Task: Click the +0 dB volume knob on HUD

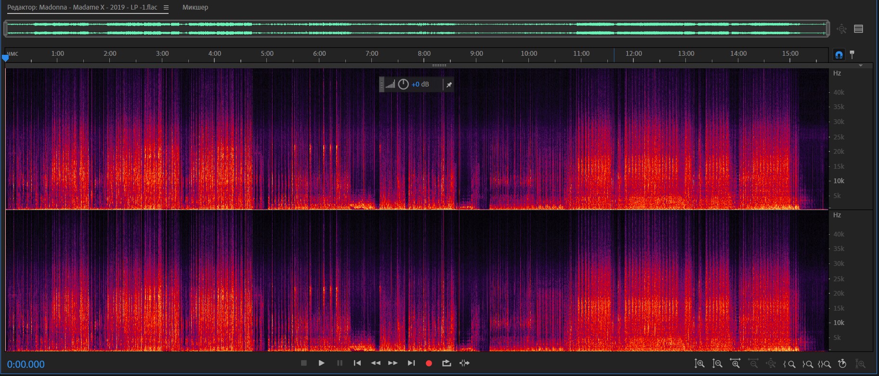Action: coord(403,85)
